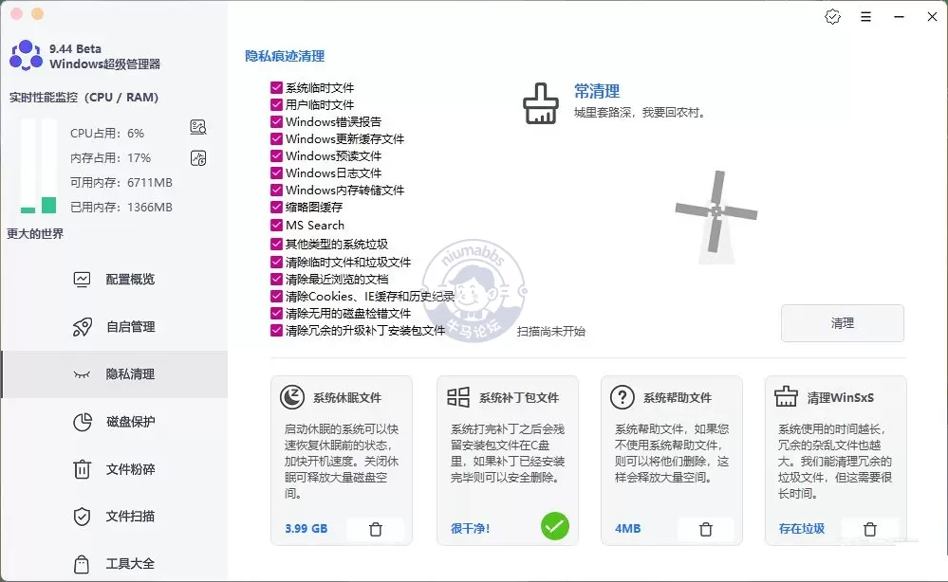Click 4MB size on 系统帮助文件 card
Image resolution: width=948 pixels, height=582 pixels.
(x=627, y=528)
